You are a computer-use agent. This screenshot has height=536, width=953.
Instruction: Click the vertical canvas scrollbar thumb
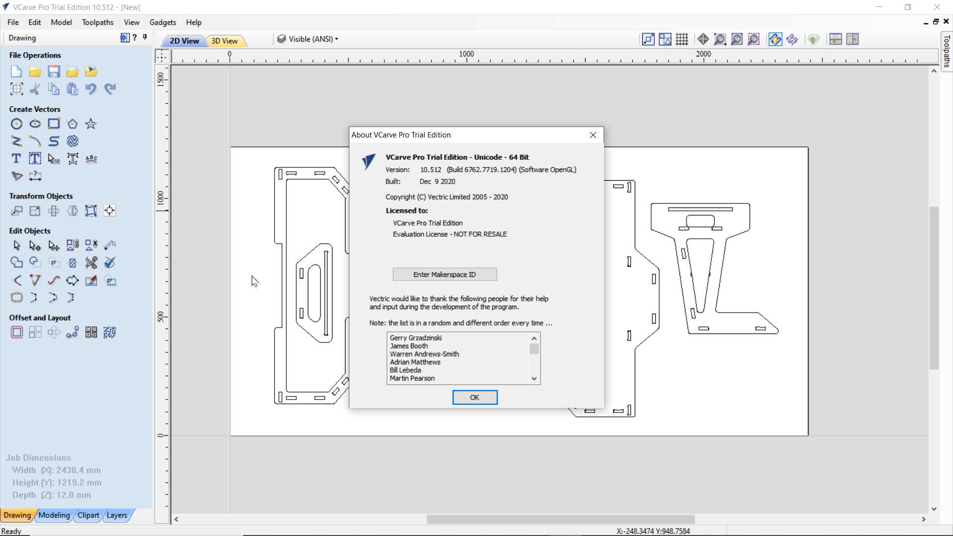pyautogui.click(x=934, y=288)
